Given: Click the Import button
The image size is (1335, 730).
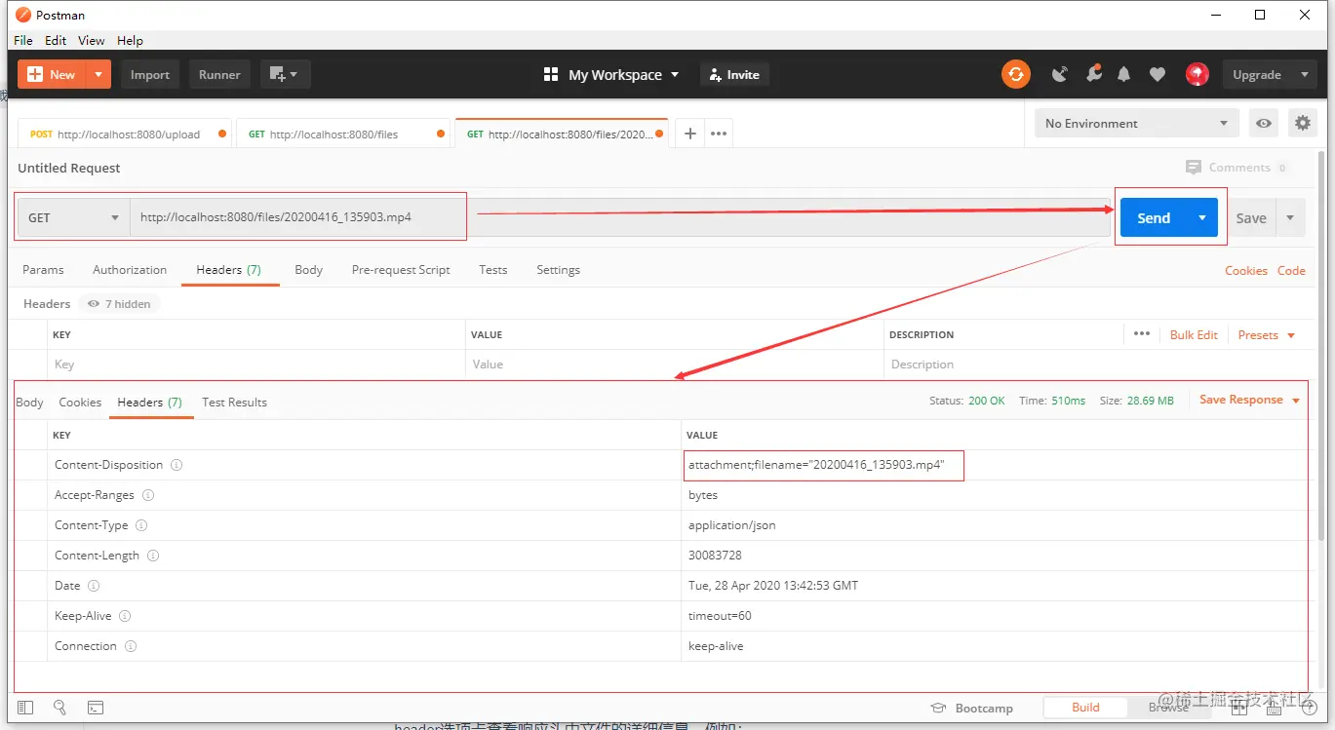Looking at the screenshot, I should click(150, 74).
